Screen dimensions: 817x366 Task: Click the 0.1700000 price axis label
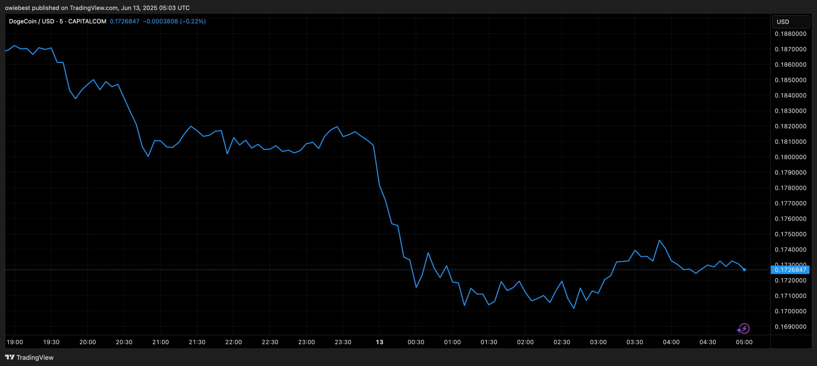[x=791, y=311]
